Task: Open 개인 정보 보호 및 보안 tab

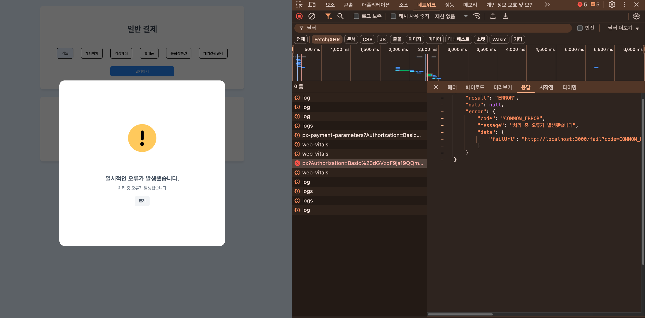Action: coord(510,5)
